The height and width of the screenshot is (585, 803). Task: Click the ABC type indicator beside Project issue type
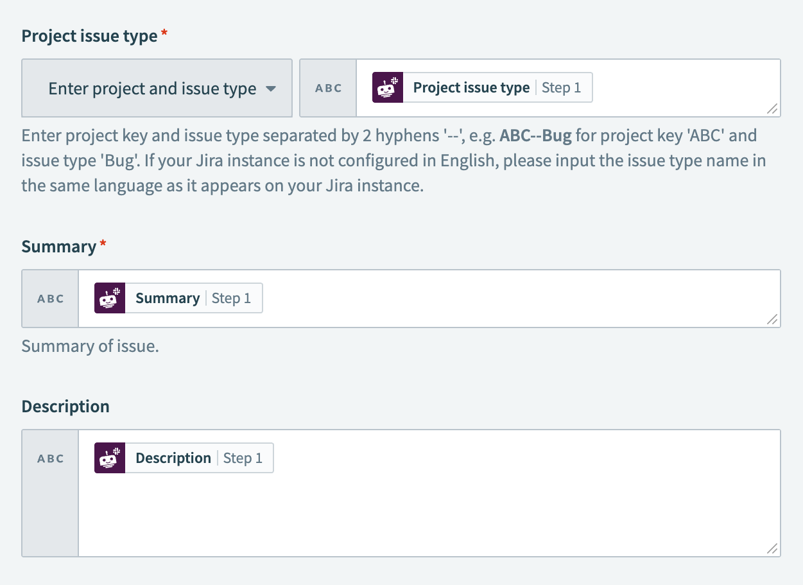coord(328,88)
